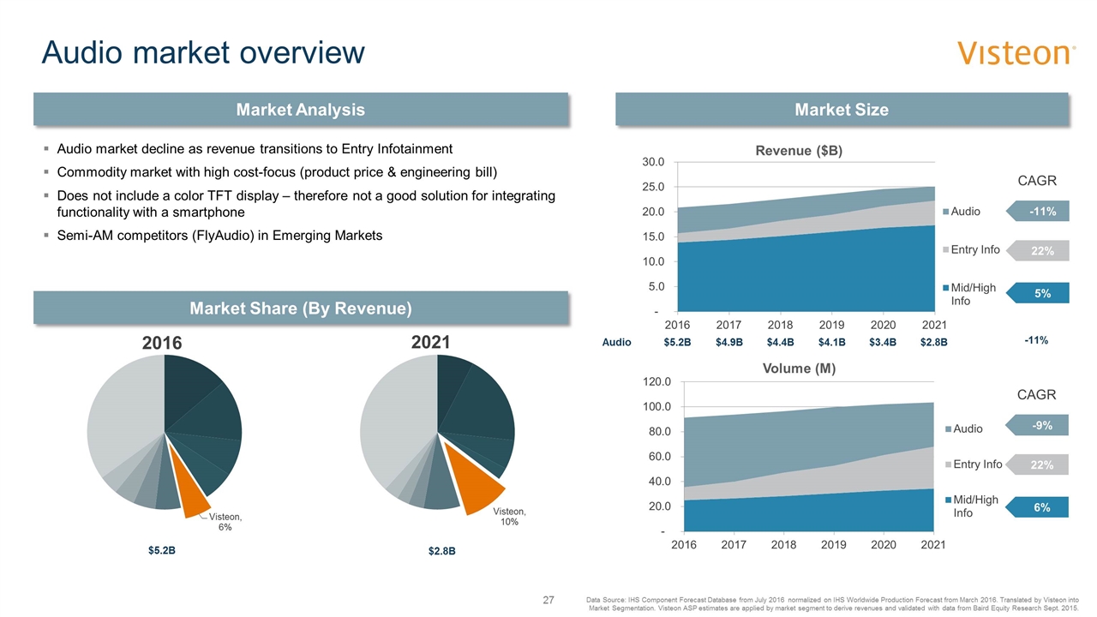Select the Mid/High Info legend swatch in Revenue chart
This screenshot has width=1097, height=617.
click(946, 288)
